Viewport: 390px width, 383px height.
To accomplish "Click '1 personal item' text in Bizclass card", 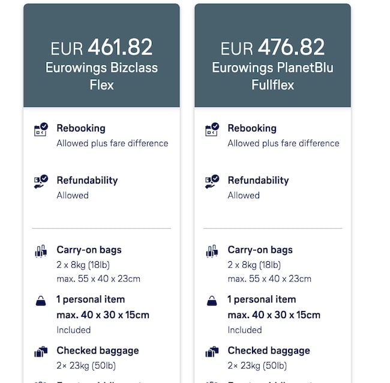I will point(91,299).
